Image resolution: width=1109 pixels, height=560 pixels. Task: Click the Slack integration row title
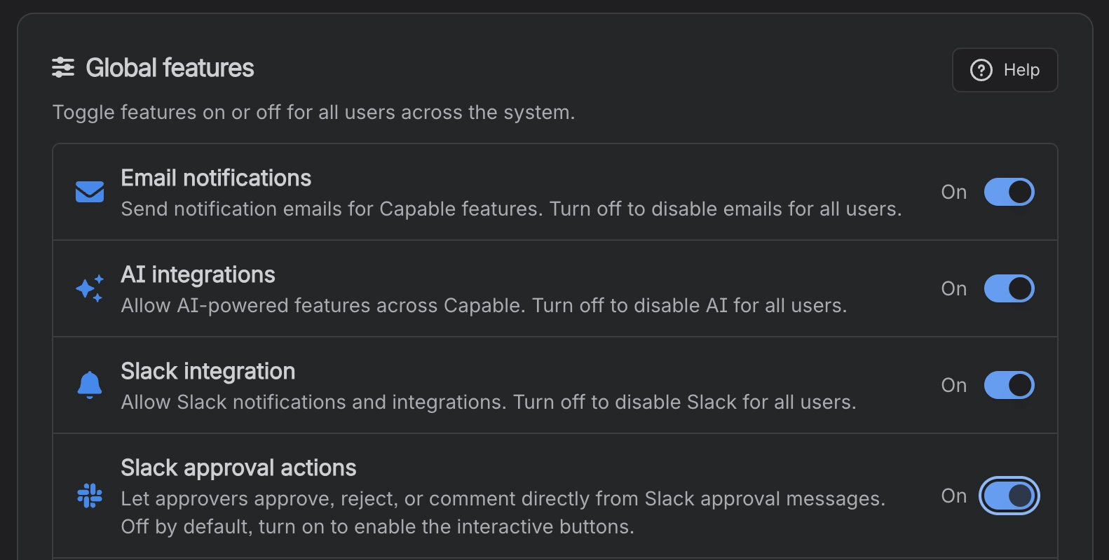[207, 371]
